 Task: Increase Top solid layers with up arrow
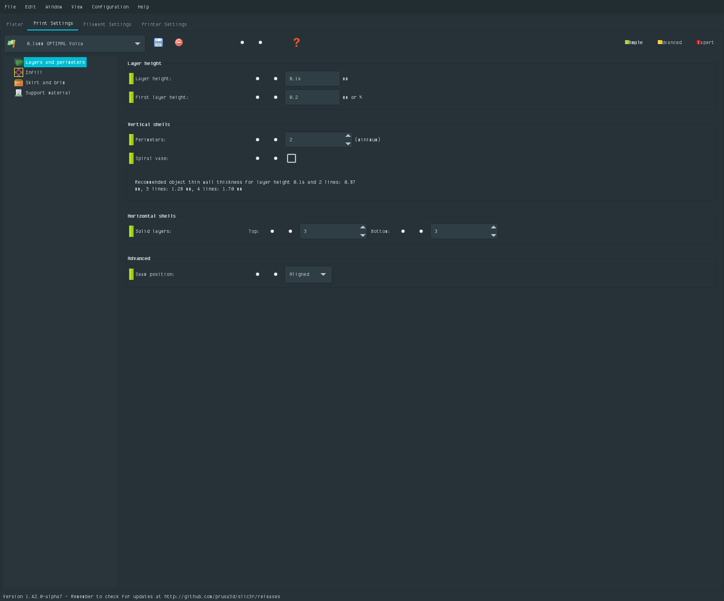363,227
